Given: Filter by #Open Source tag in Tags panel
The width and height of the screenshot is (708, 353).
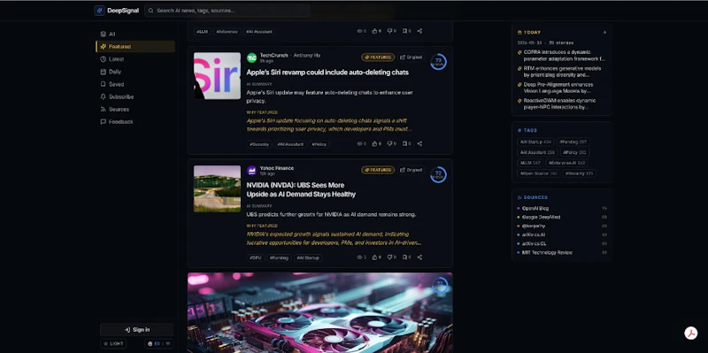Looking at the screenshot, I should (x=539, y=173).
